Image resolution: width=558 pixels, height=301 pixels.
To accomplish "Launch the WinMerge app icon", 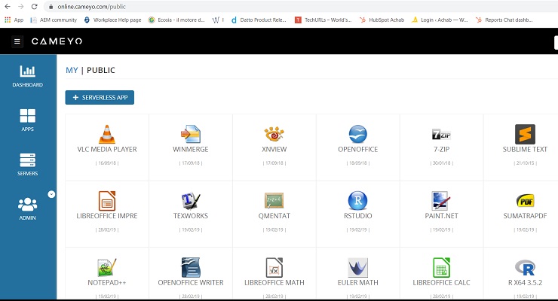I will (x=191, y=134).
